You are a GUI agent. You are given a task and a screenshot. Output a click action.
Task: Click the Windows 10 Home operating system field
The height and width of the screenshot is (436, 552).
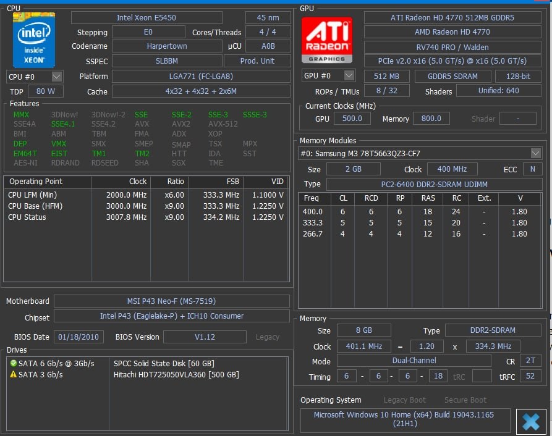404,419
